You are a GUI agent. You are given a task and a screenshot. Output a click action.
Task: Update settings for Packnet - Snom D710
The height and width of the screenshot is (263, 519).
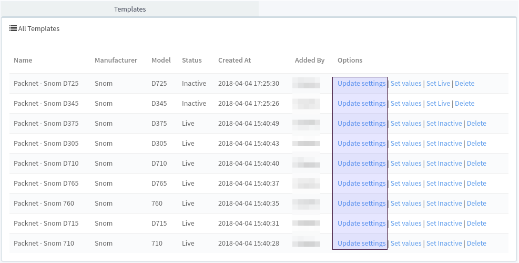pyautogui.click(x=361, y=163)
